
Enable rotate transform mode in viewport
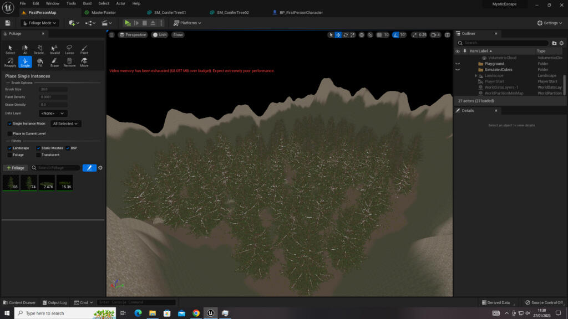point(346,35)
